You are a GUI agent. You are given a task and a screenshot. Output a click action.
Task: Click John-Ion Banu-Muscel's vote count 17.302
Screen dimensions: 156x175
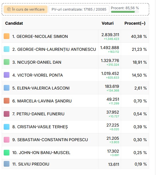tap(113, 151)
